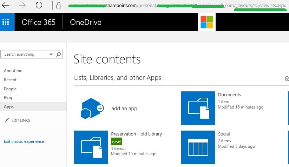The width and height of the screenshot is (289, 167).
Task: Reload the page with the refresh icon
Action: tap(39, 5)
